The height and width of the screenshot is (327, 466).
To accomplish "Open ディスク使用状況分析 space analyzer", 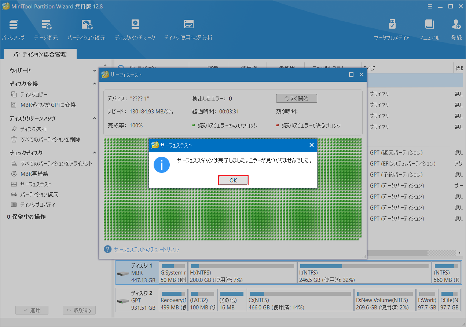I will [188, 30].
